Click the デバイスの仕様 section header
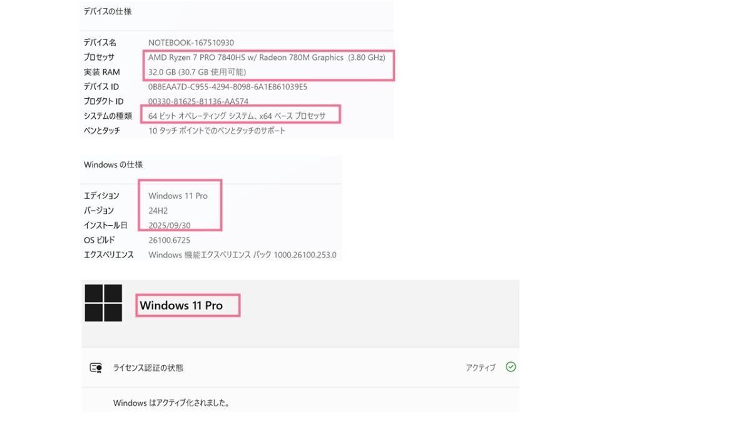Image resolution: width=751 pixels, height=442 pixels. pos(108,11)
